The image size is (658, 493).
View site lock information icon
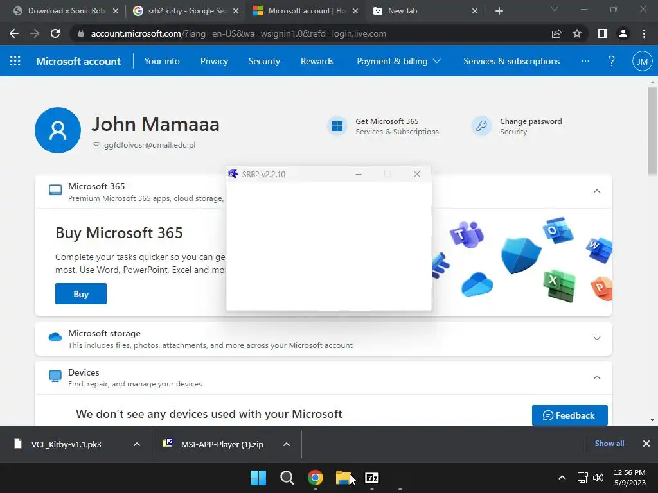point(81,33)
